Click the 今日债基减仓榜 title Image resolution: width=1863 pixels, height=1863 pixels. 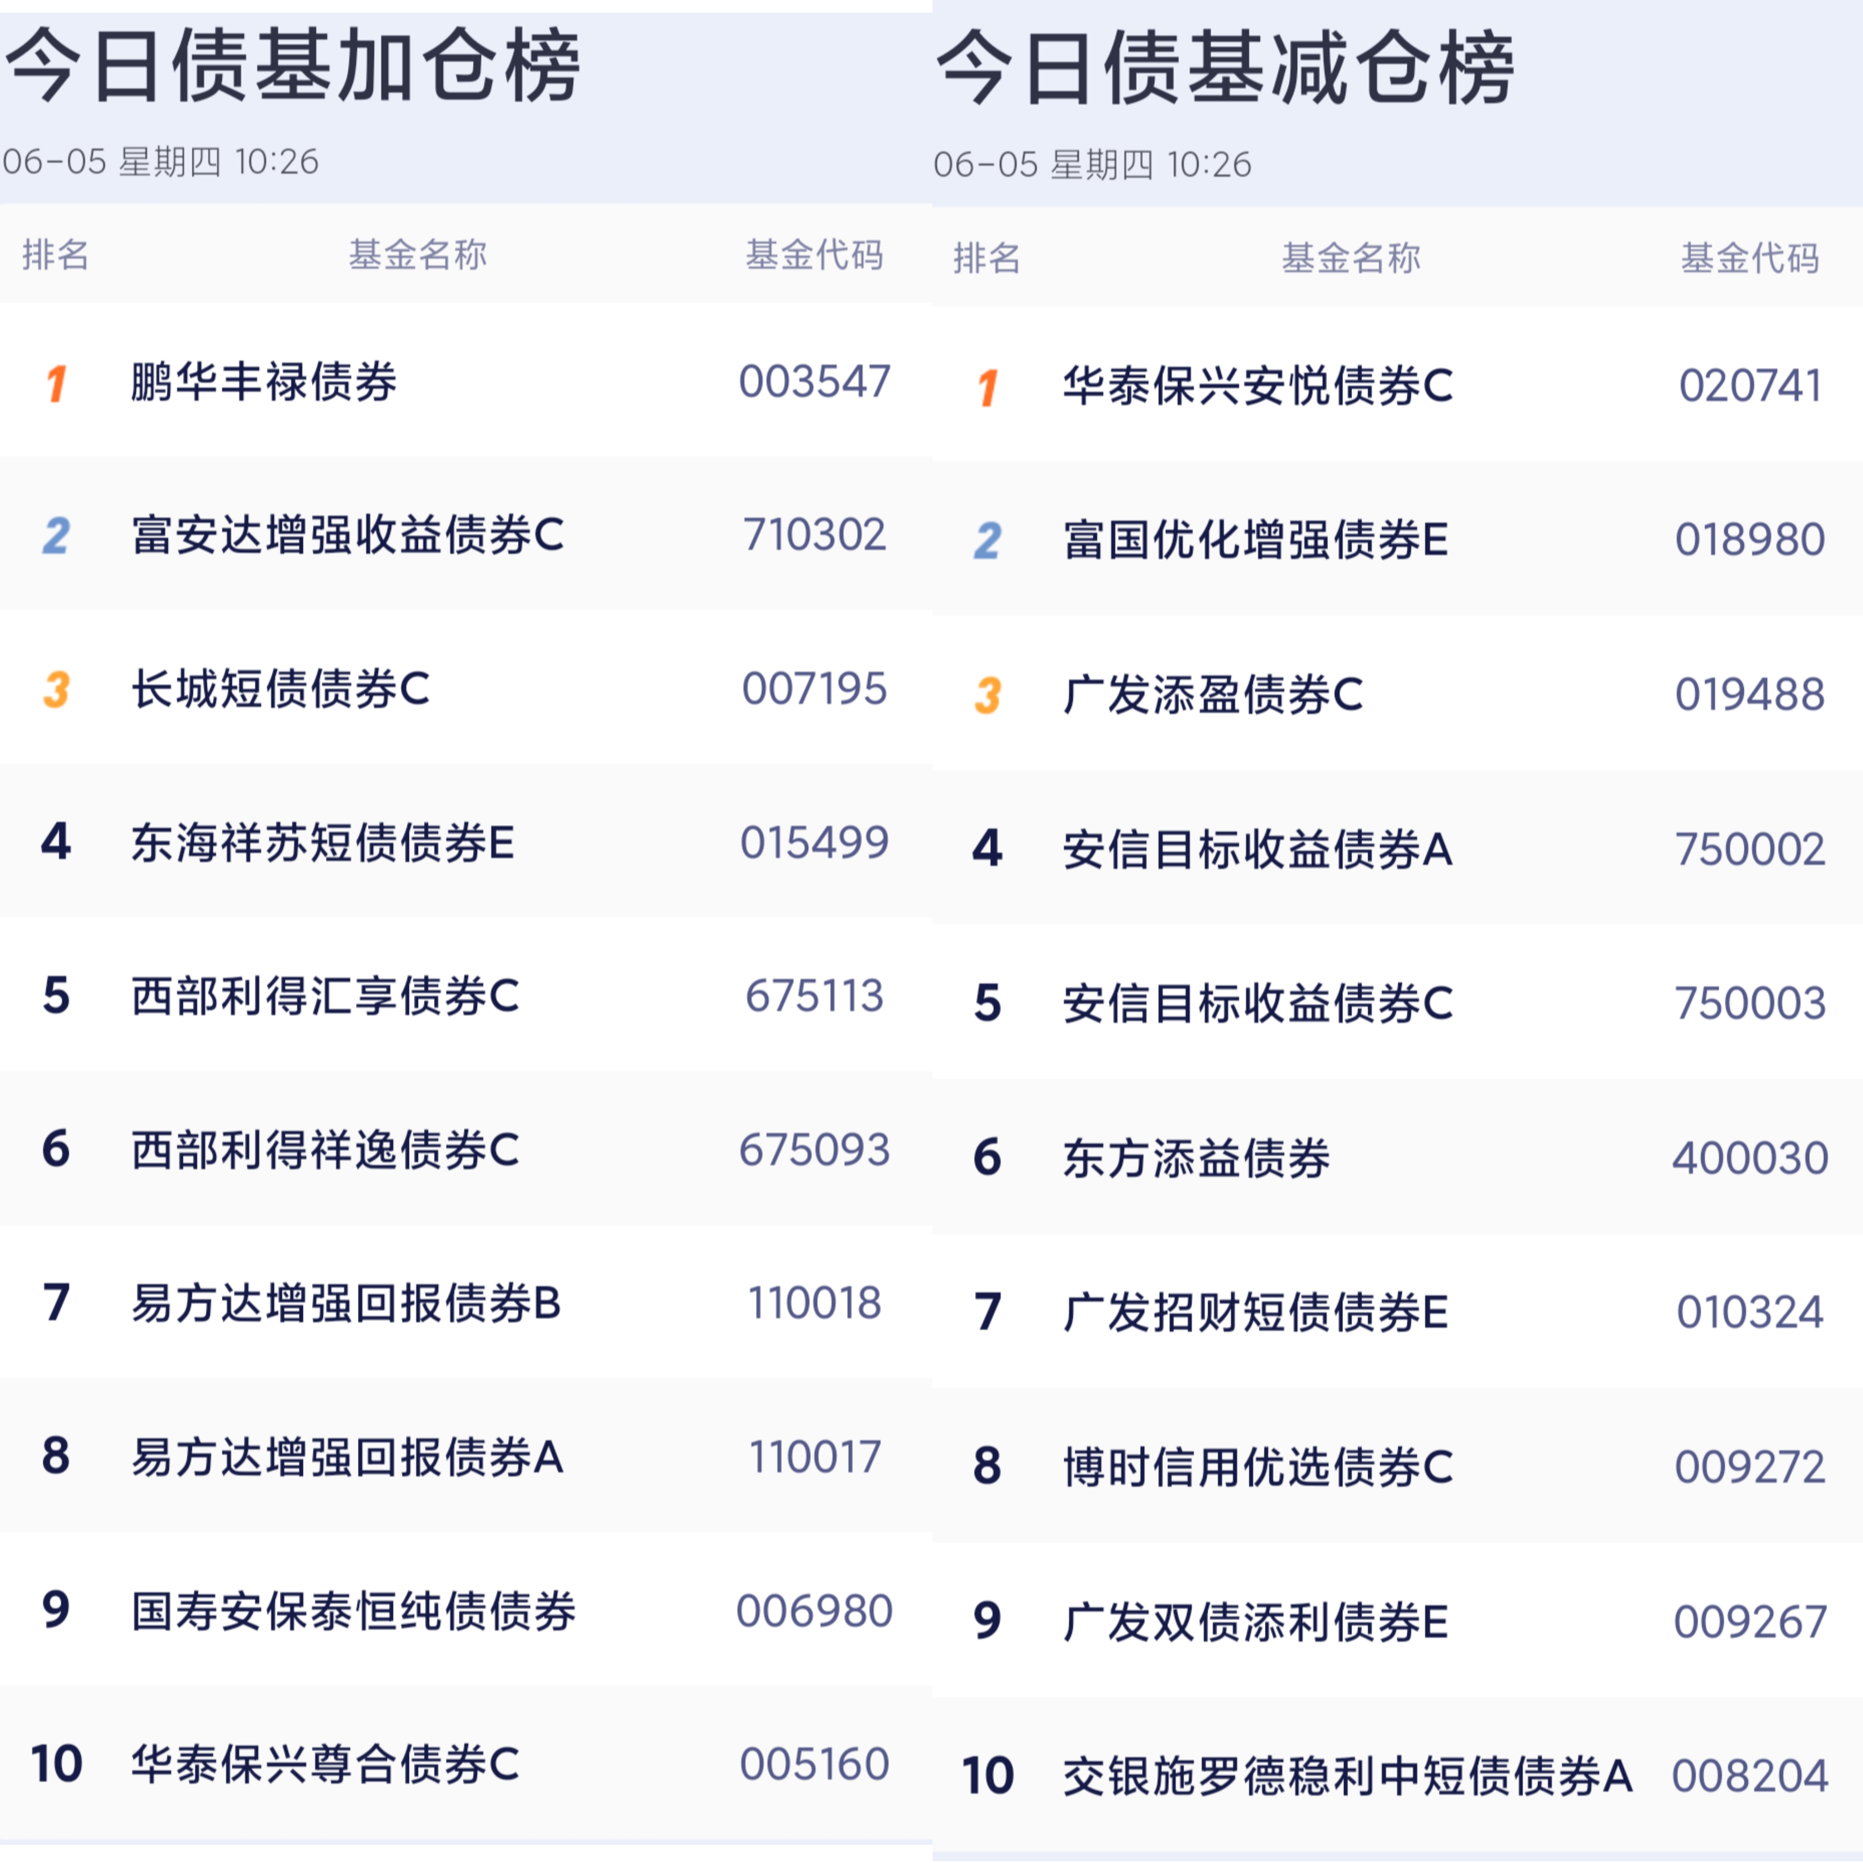1225,67
